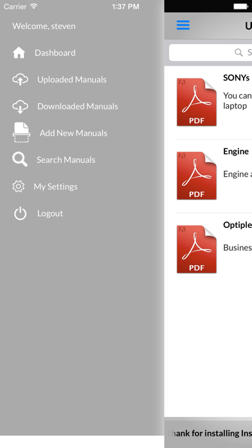
Task: Choose Add New Manuals menu entry
Action: coord(74,133)
